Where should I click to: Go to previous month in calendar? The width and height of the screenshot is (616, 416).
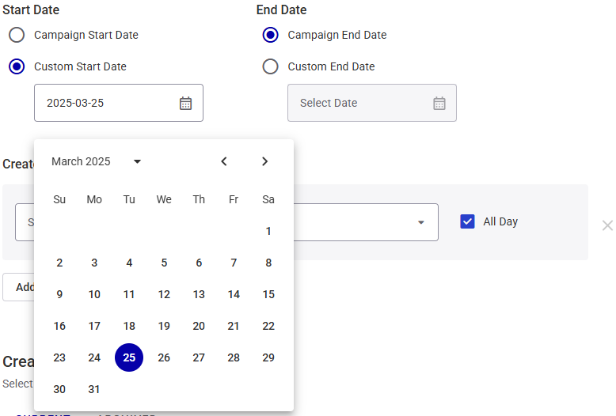point(224,161)
